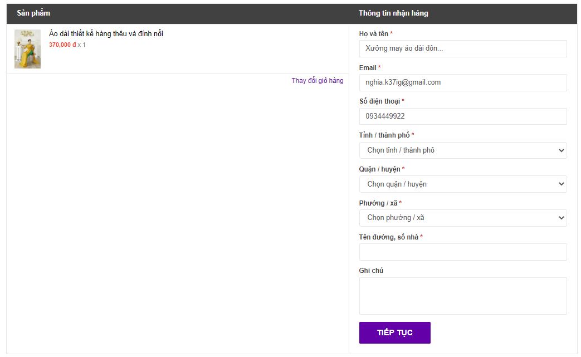Click the 'Sản phẩm' header text

click(33, 13)
